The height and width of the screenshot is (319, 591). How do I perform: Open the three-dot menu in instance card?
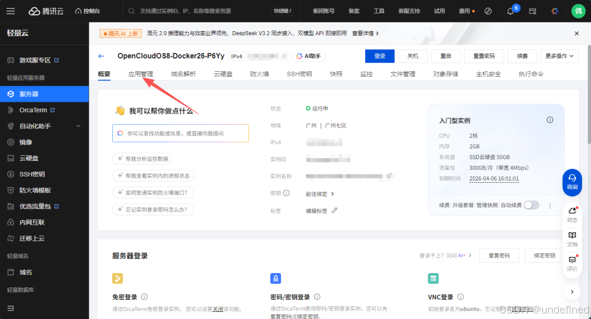coord(550,206)
